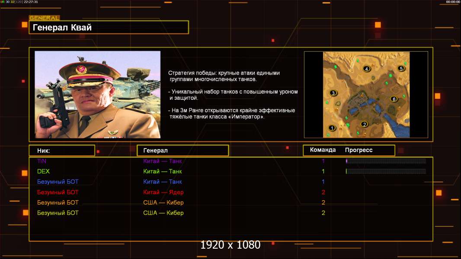The height and width of the screenshot is (259, 461).
Task: Click the General Kwai portrait image
Action: click(97, 95)
